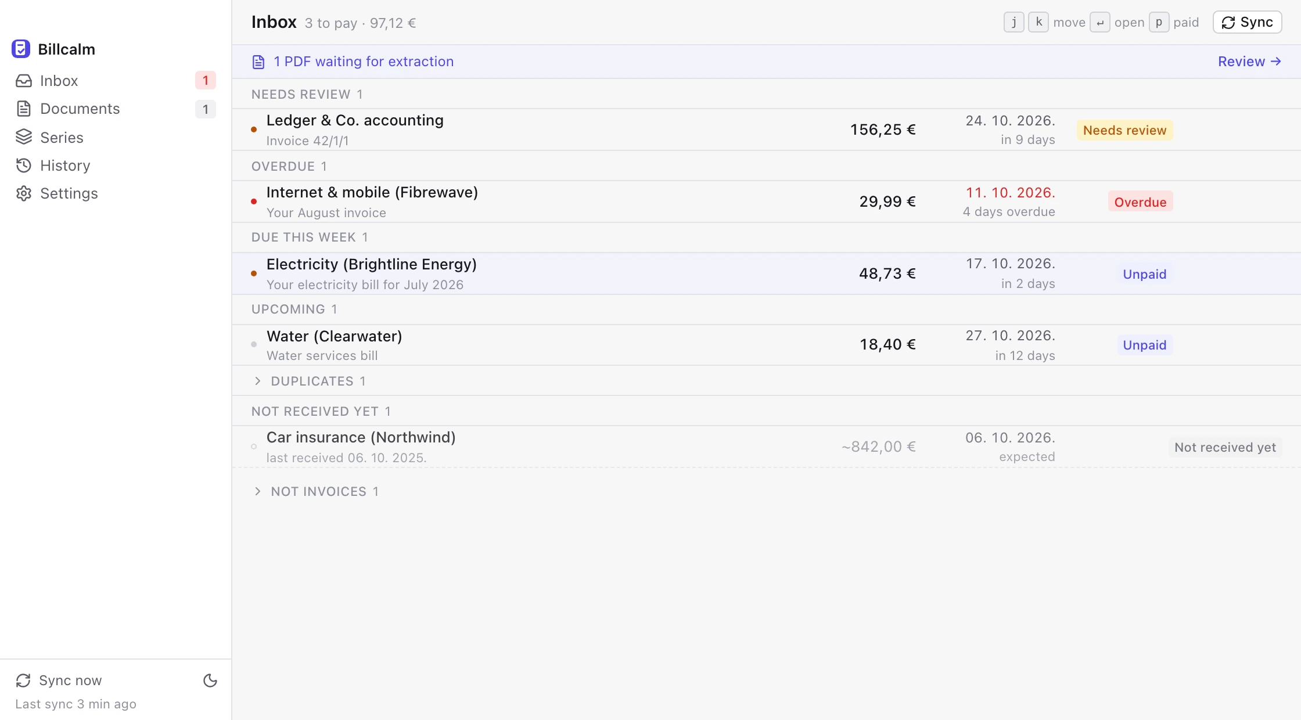Image resolution: width=1301 pixels, height=720 pixels.
Task: Click the k keyboard shortcut key hint
Action: [x=1038, y=22]
